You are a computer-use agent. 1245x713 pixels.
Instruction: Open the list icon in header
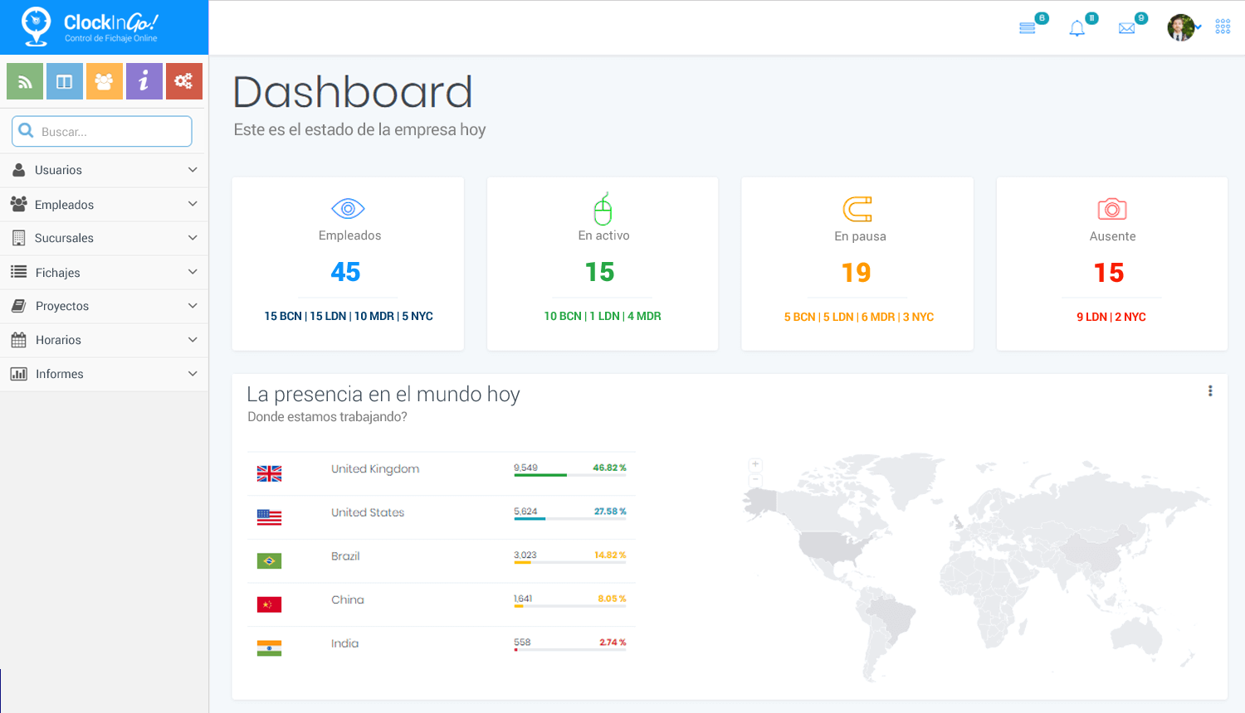(1028, 29)
